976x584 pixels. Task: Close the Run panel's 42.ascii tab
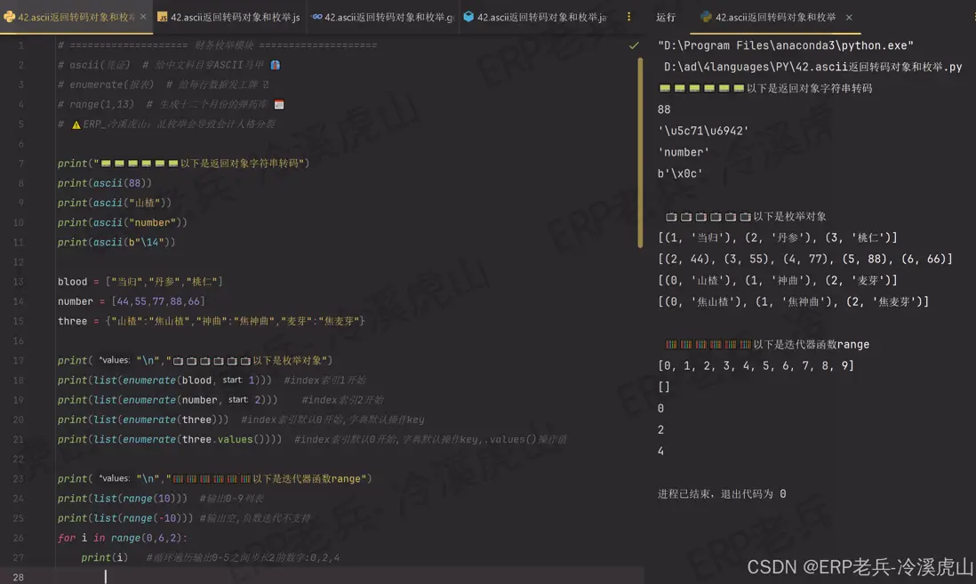pyautogui.click(x=849, y=18)
